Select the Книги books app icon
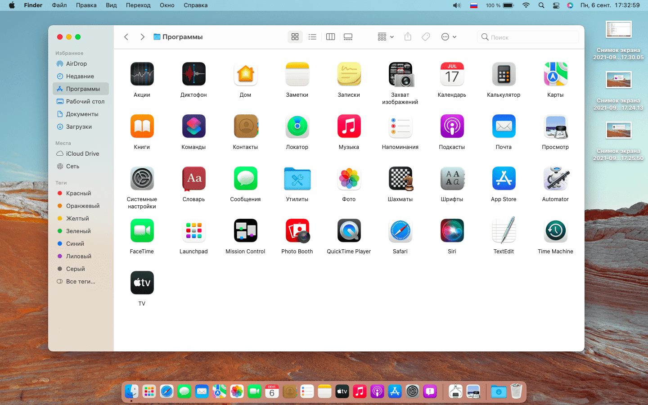The width and height of the screenshot is (648, 405). pos(142,126)
